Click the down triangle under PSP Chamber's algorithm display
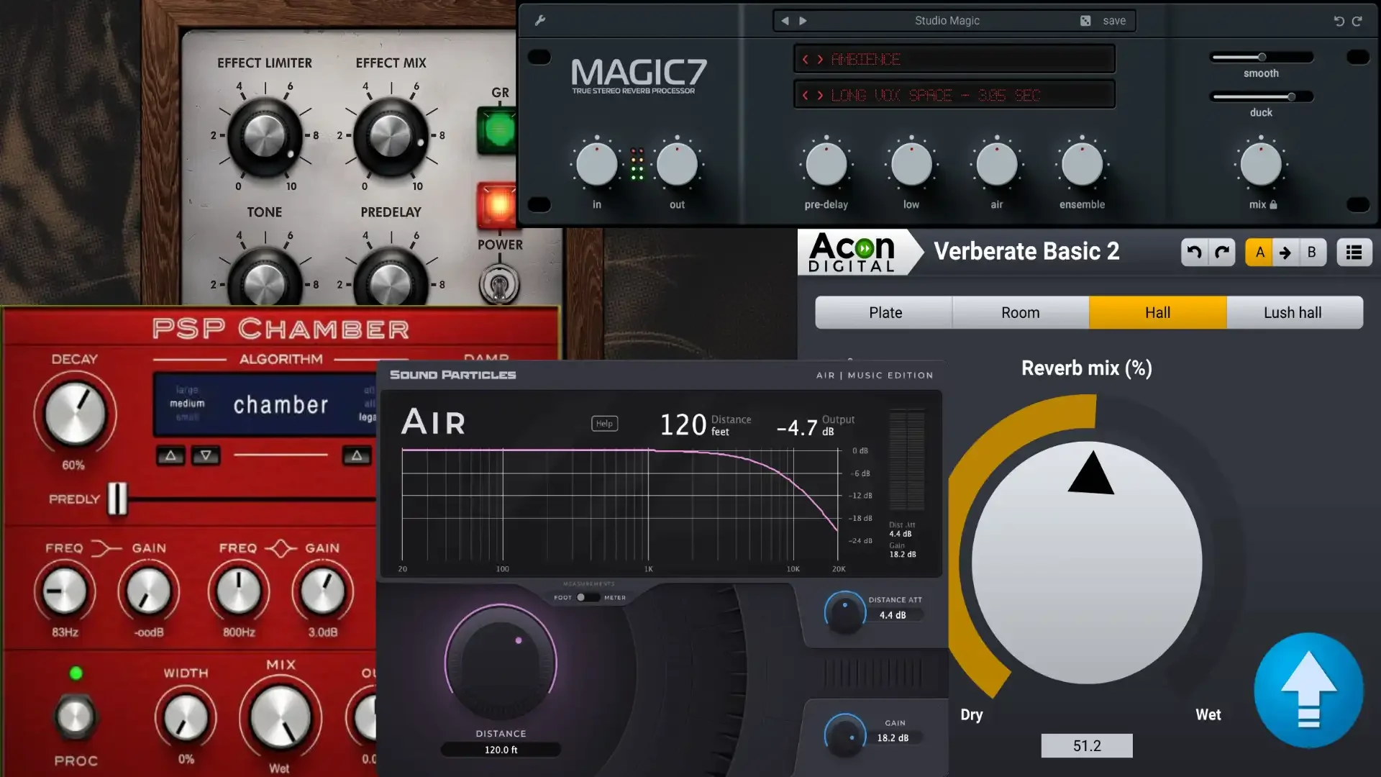The height and width of the screenshot is (777, 1381). point(206,455)
